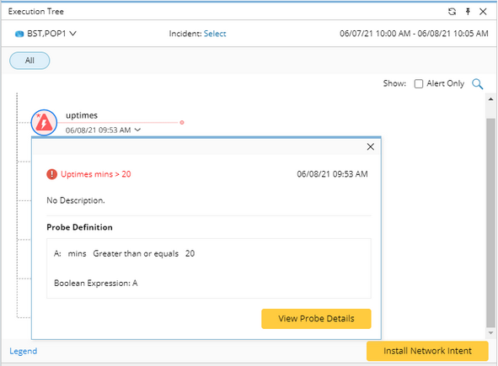Click Install Network Intent button
Viewport: 498px width, 366px height.
coord(427,351)
